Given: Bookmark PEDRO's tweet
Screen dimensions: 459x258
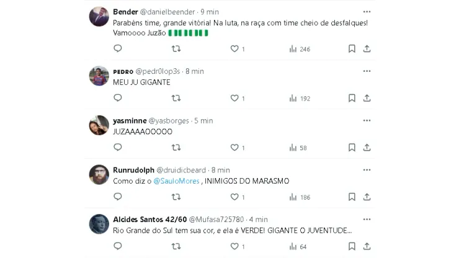Looking at the screenshot, I should pos(352,98).
